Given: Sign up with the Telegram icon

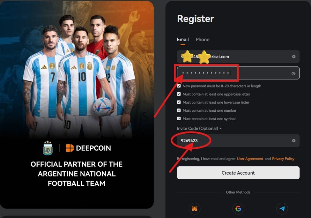Looking at the screenshot, I should click(282, 209).
